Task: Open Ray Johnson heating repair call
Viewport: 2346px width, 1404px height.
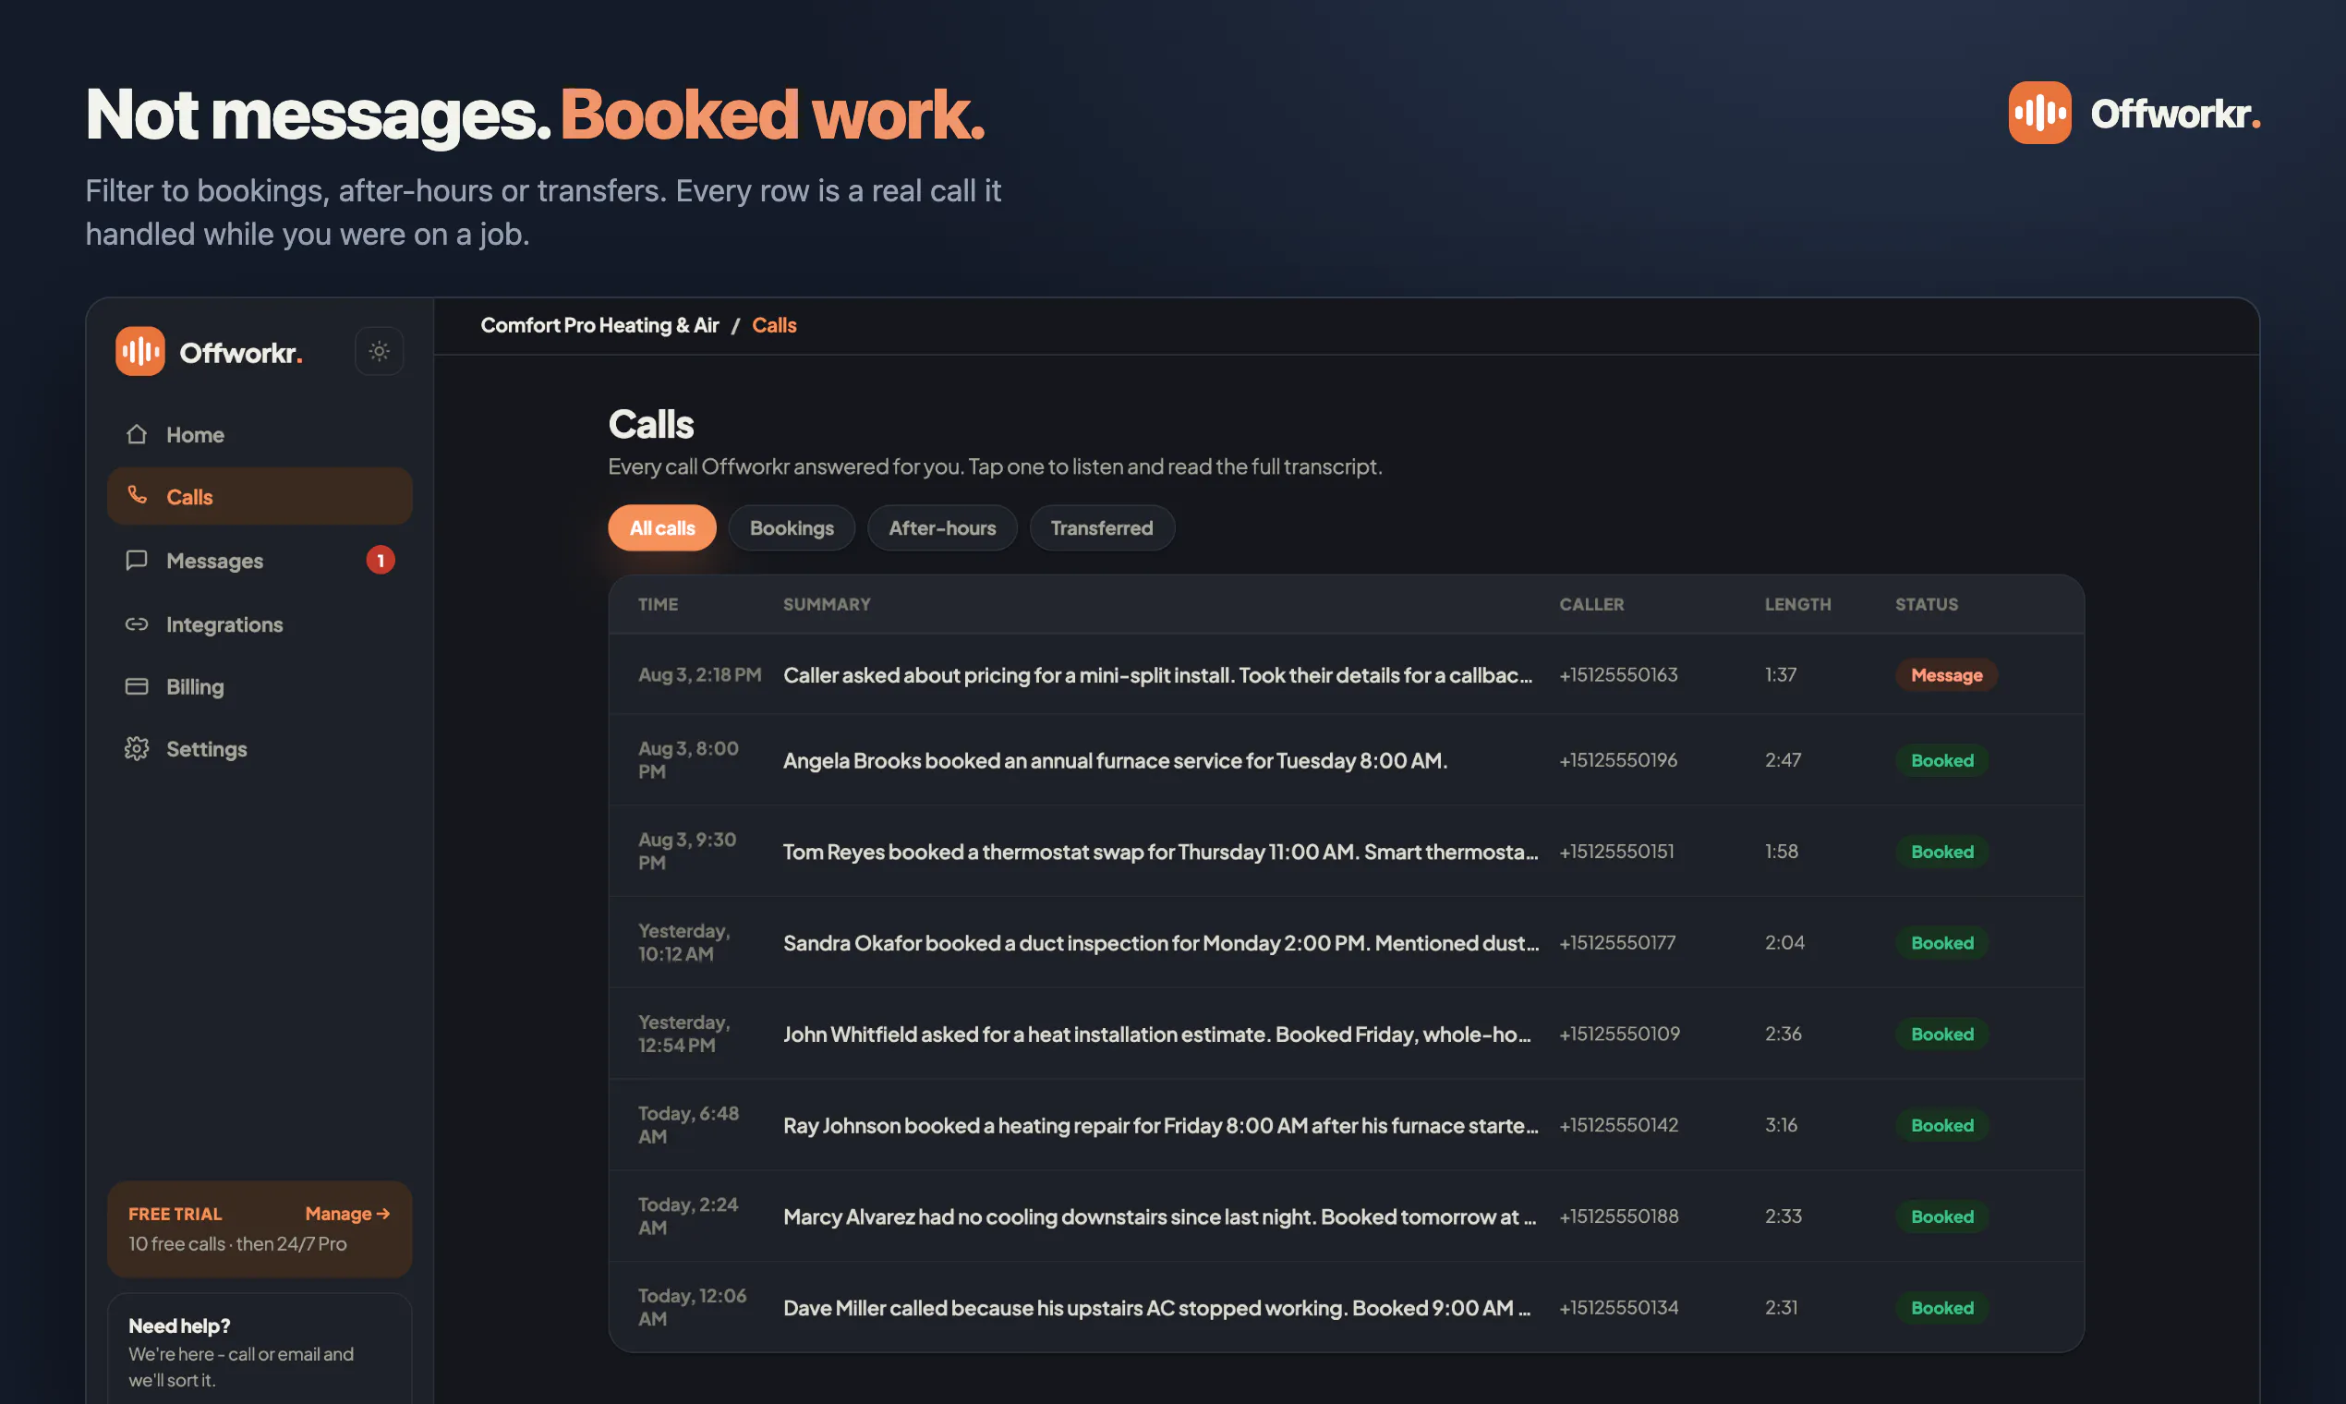Action: (1346, 1125)
